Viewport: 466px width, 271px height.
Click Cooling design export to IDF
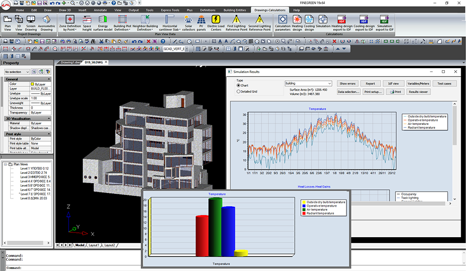point(364,23)
